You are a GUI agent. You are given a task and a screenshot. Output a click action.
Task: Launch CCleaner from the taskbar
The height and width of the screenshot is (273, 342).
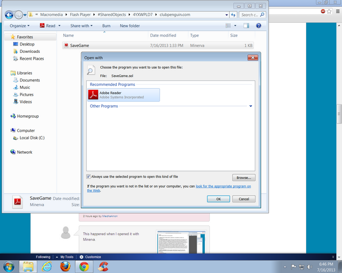tap(103, 267)
